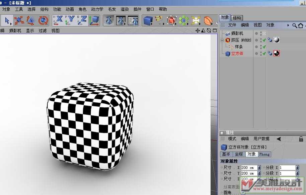Click the 尺寸 X value stepper arrows
Screen dimensions: 306x195
pos(260,168)
